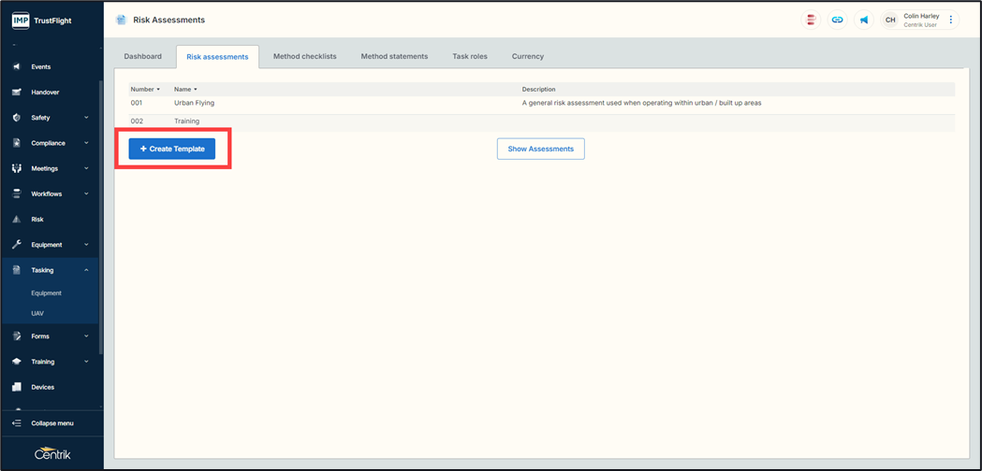The image size is (982, 471).
Task: Open Devices in the sidebar
Action: click(42, 387)
